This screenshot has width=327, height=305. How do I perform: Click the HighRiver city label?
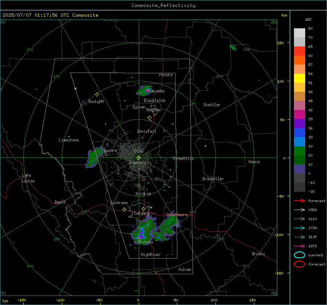(x=151, y=255)
